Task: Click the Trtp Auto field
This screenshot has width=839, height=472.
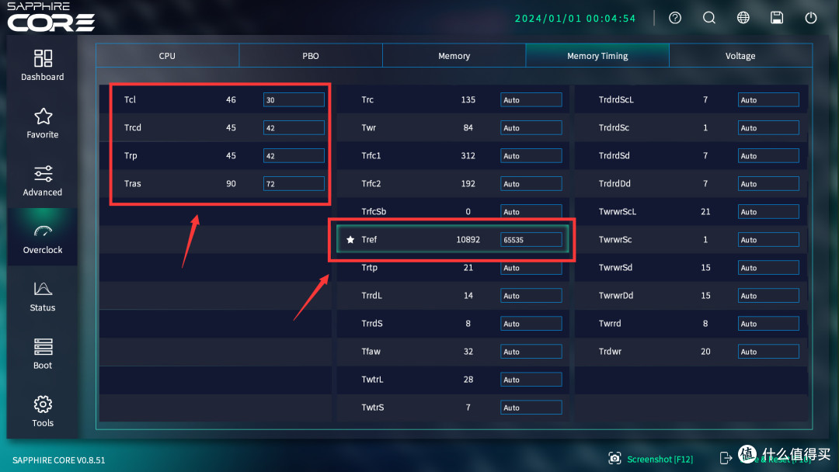Action: coord(531,268)
